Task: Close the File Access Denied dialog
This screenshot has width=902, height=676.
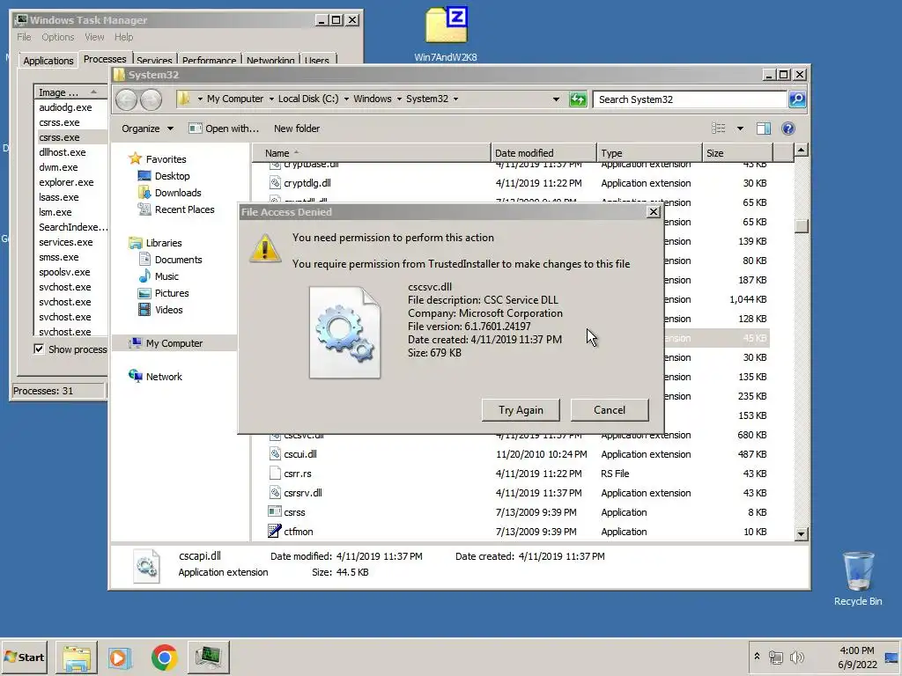Action: point(654,211)
